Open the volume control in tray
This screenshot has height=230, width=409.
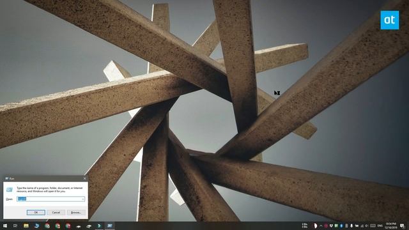pyautogui.click(x=366, y=226)
